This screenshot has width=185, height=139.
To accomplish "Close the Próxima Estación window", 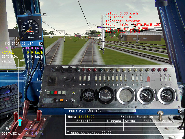I will [180, 111].
